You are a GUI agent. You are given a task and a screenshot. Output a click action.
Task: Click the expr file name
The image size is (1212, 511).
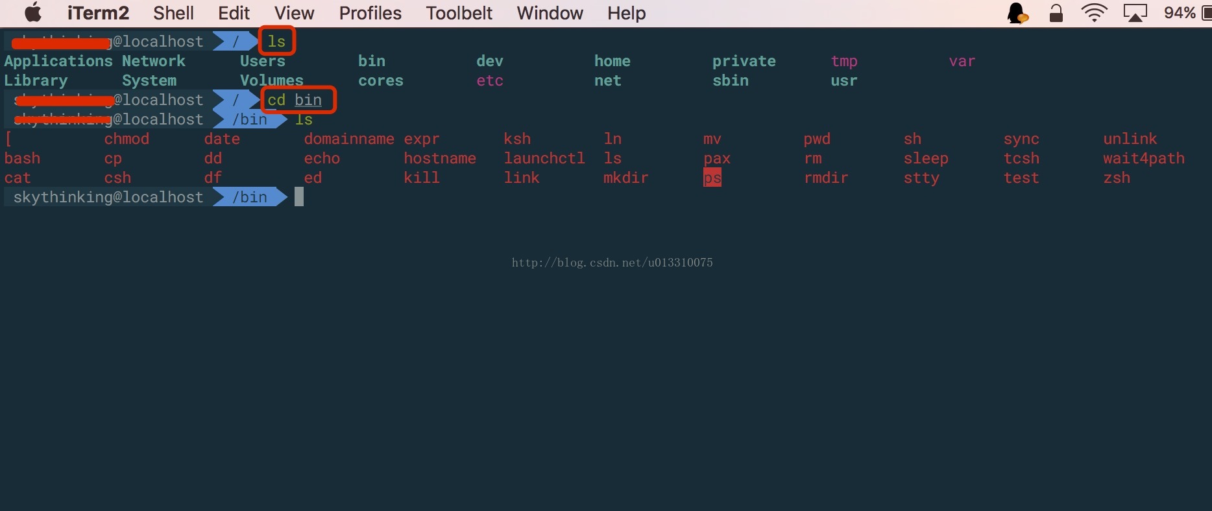[422, 139]
